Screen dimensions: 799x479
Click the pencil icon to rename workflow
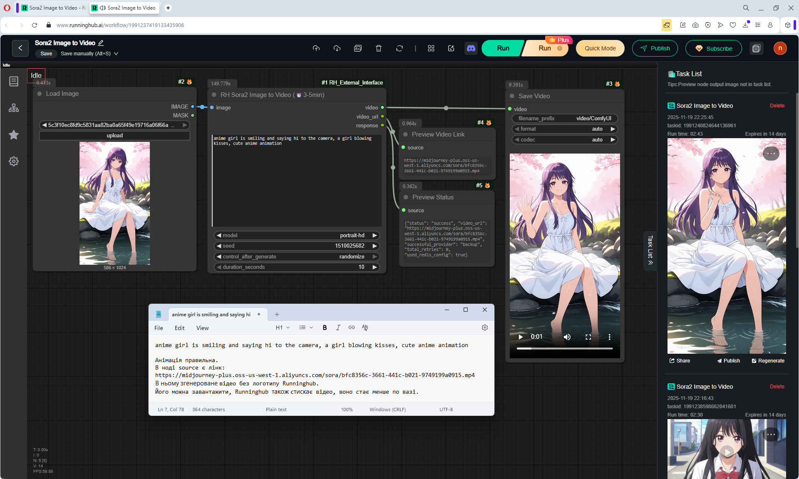tap(101, 43)
